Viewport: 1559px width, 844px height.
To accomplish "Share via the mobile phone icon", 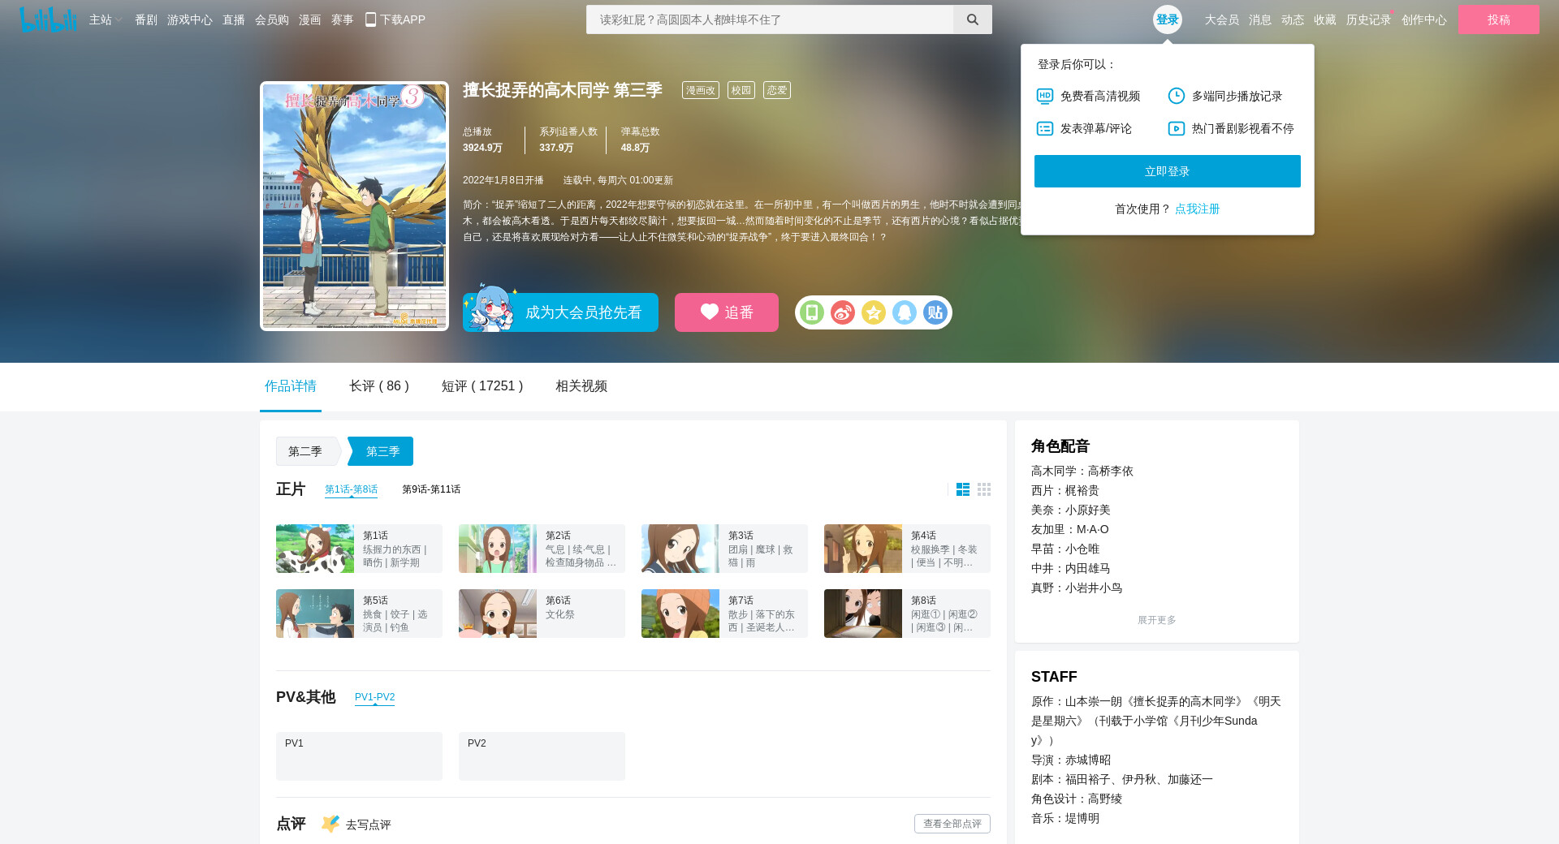I will [x=811, y=312].
